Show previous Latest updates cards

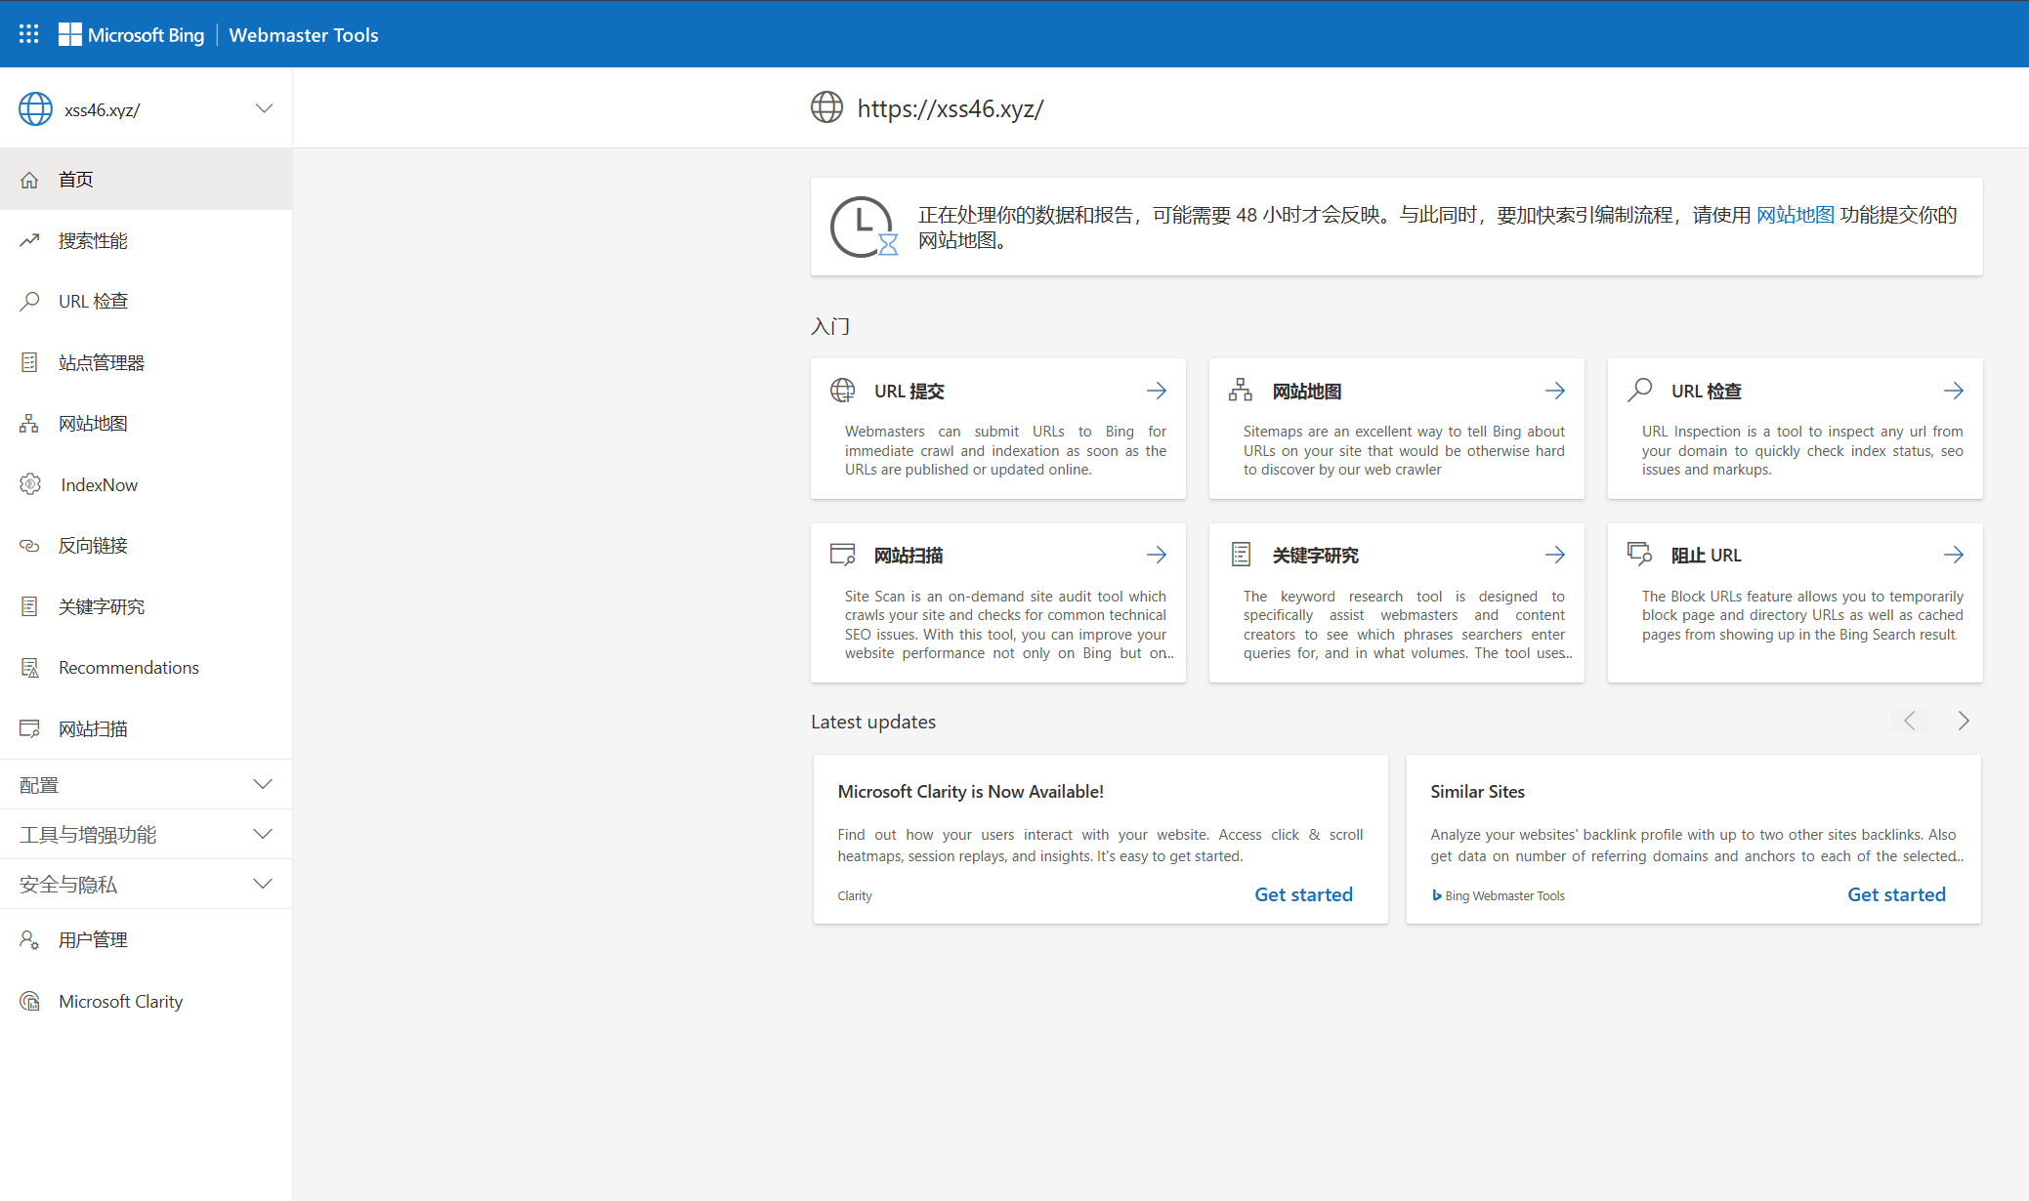[x=1910, y=721]
